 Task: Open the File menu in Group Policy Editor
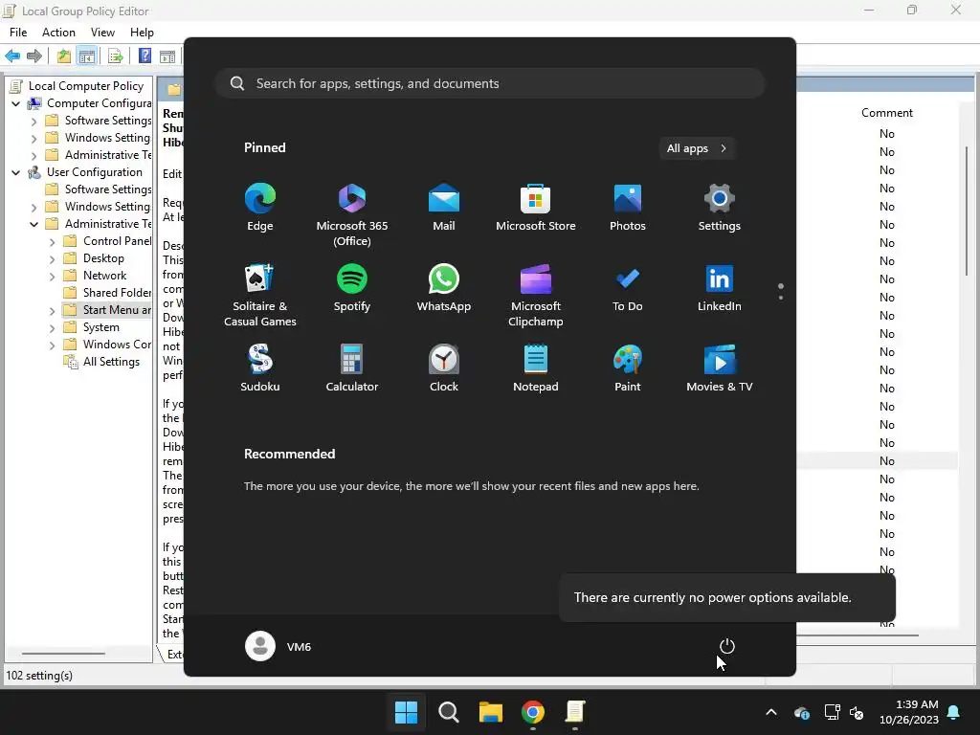point(18,33)
